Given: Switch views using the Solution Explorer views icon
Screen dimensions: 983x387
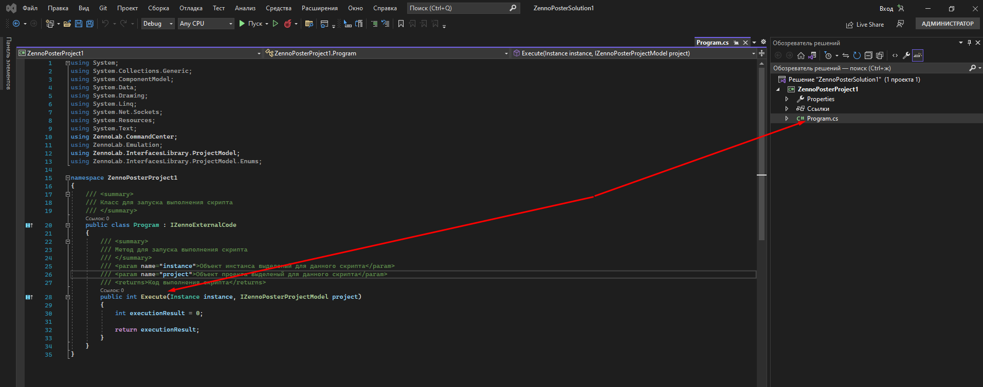Looking at the screenshot, I should pyautogui.click(x=812, y=55).
